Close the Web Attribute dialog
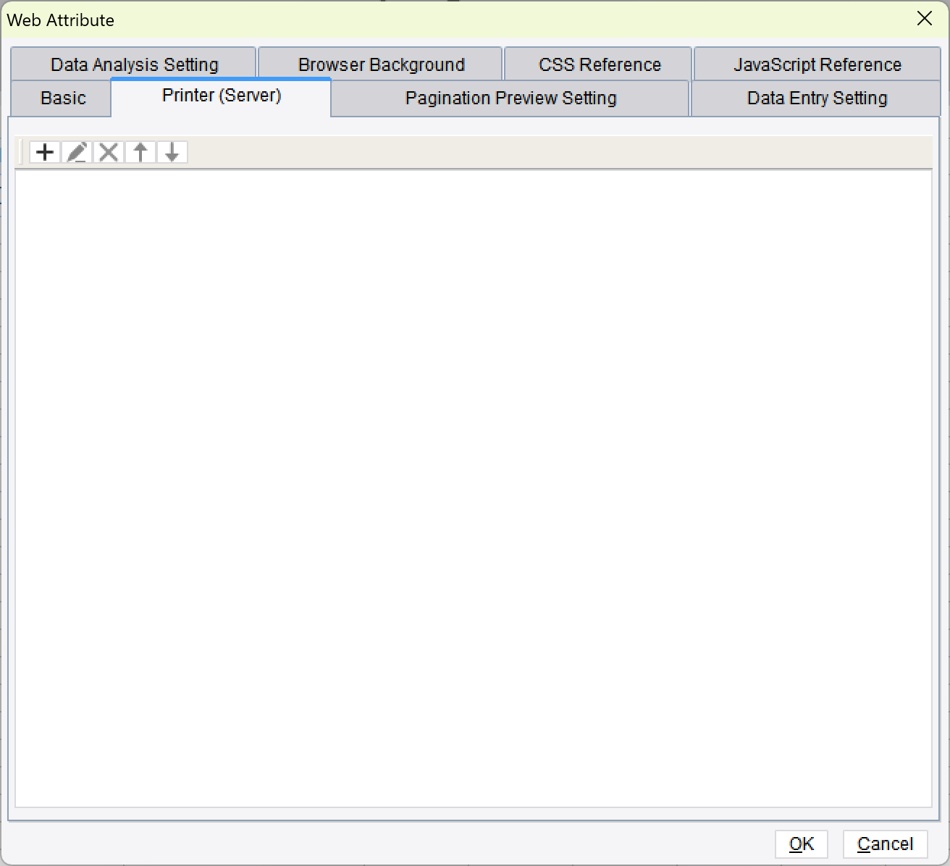This screenshot has width=950, height=866. [x=925, y=19]
